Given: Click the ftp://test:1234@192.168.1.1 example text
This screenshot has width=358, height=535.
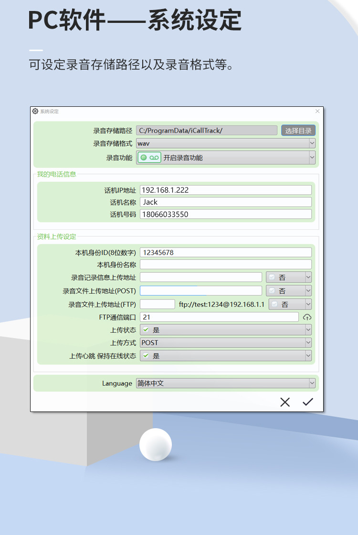Looking at the screenshot, I should click(x=221, y=304).
